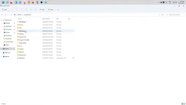The width and height of the screenshot is (186, 105).
Task: Select Network in the sidebar
Action: pos(7,57)
